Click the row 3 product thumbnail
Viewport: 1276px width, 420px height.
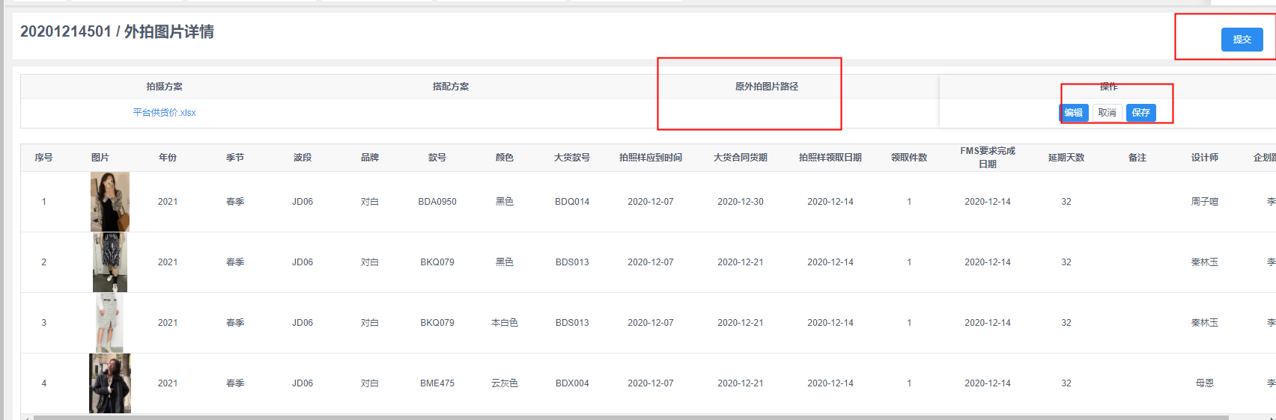click(x=110, y=323)
